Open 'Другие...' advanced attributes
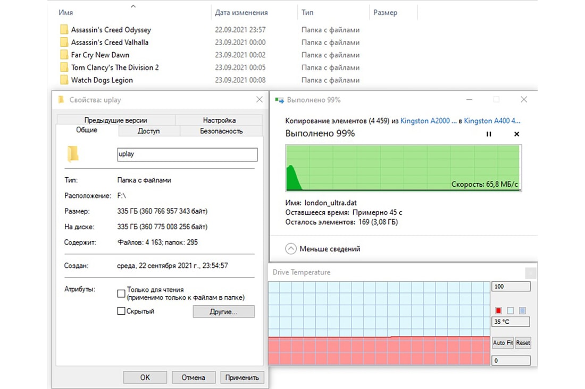 coord(223,312)
